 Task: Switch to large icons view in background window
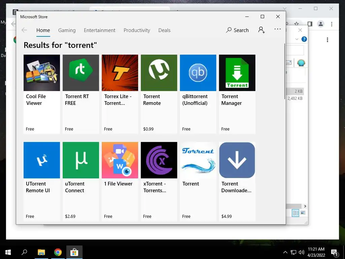tap(303, 213)
